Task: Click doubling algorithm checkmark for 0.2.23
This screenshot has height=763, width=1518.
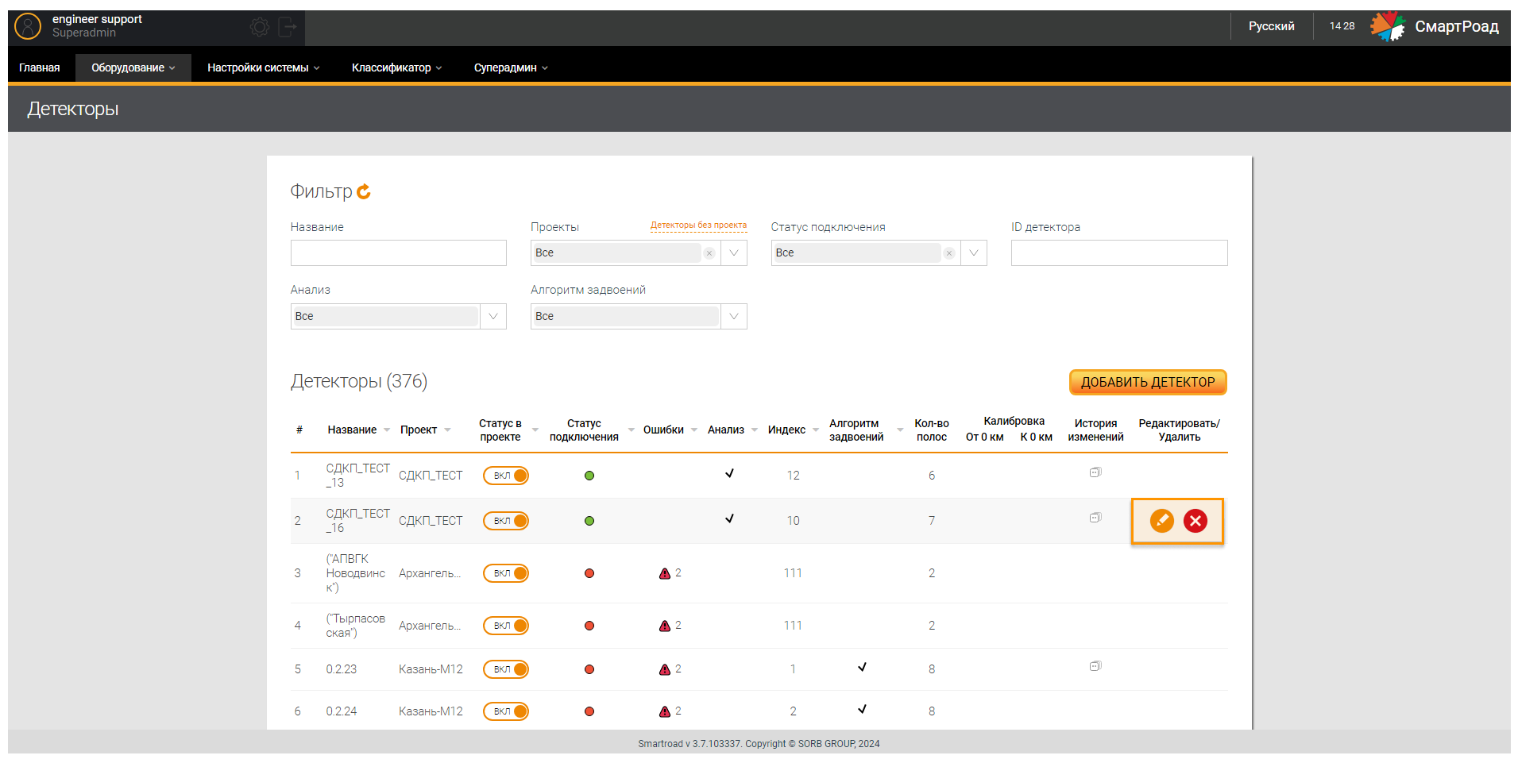Action: point(862,667)
